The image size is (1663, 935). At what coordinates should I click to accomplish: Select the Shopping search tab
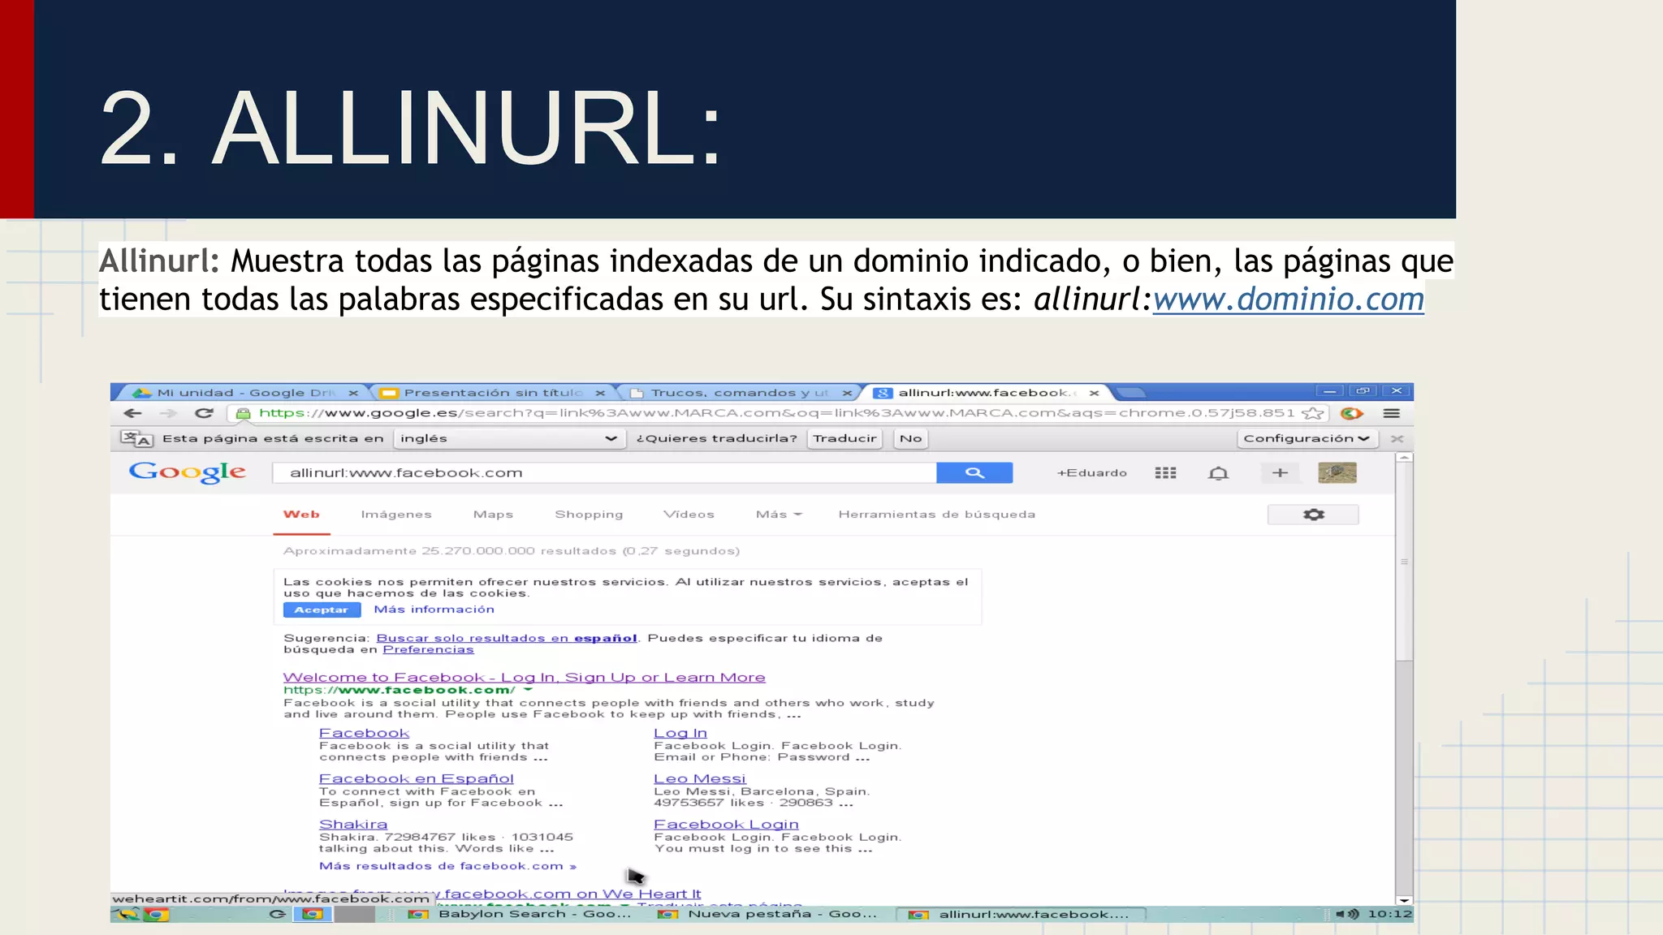pos(589,515)
